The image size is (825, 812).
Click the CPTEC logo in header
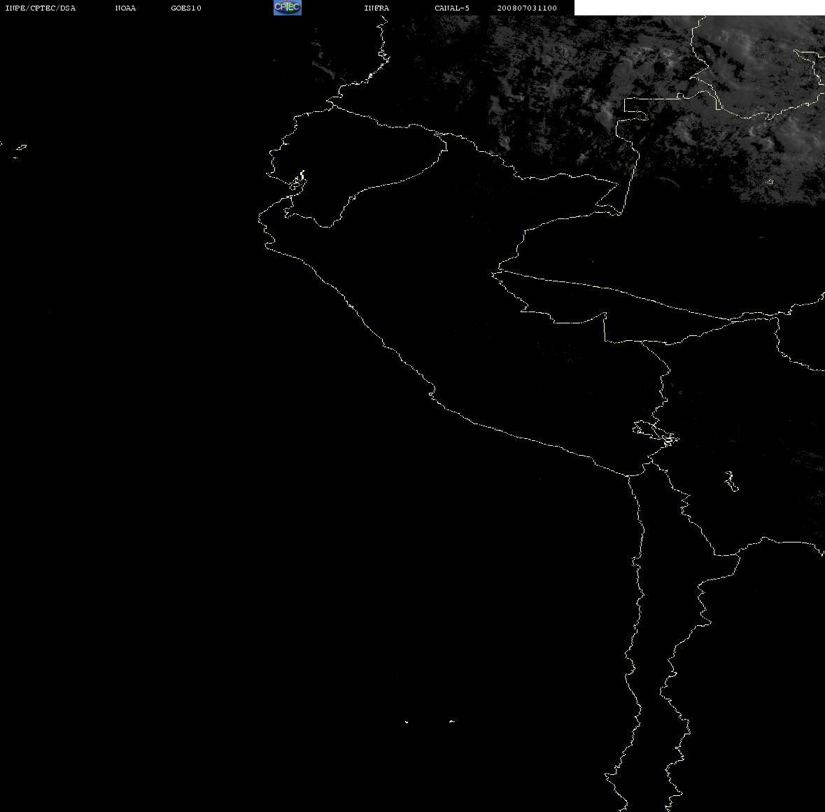(288, 8)
